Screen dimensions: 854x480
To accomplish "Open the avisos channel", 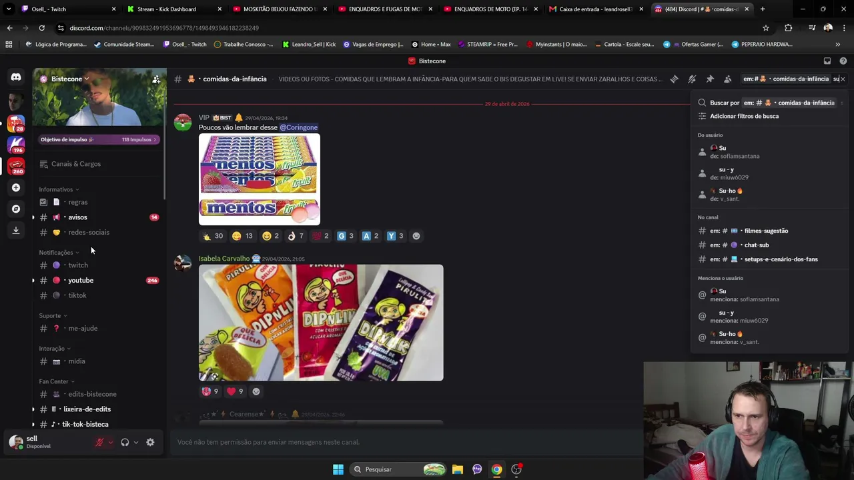I will click(x=97, y=217).
